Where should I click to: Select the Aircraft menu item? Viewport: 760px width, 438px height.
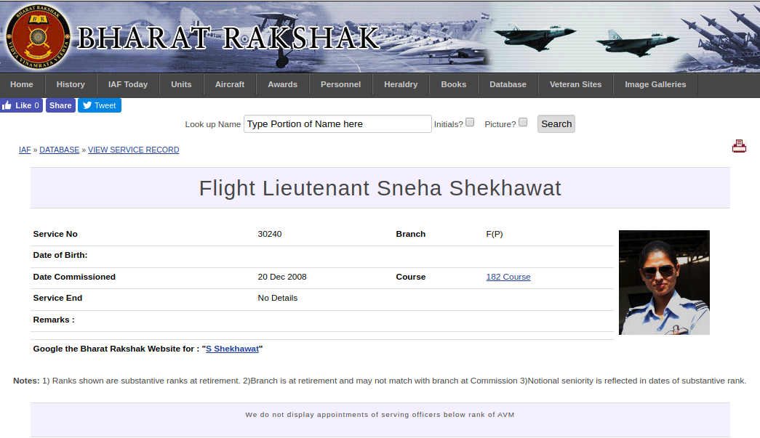[230, 84]
